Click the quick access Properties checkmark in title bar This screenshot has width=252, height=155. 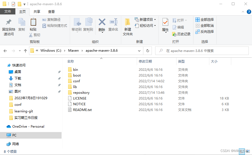click(13, 4)
